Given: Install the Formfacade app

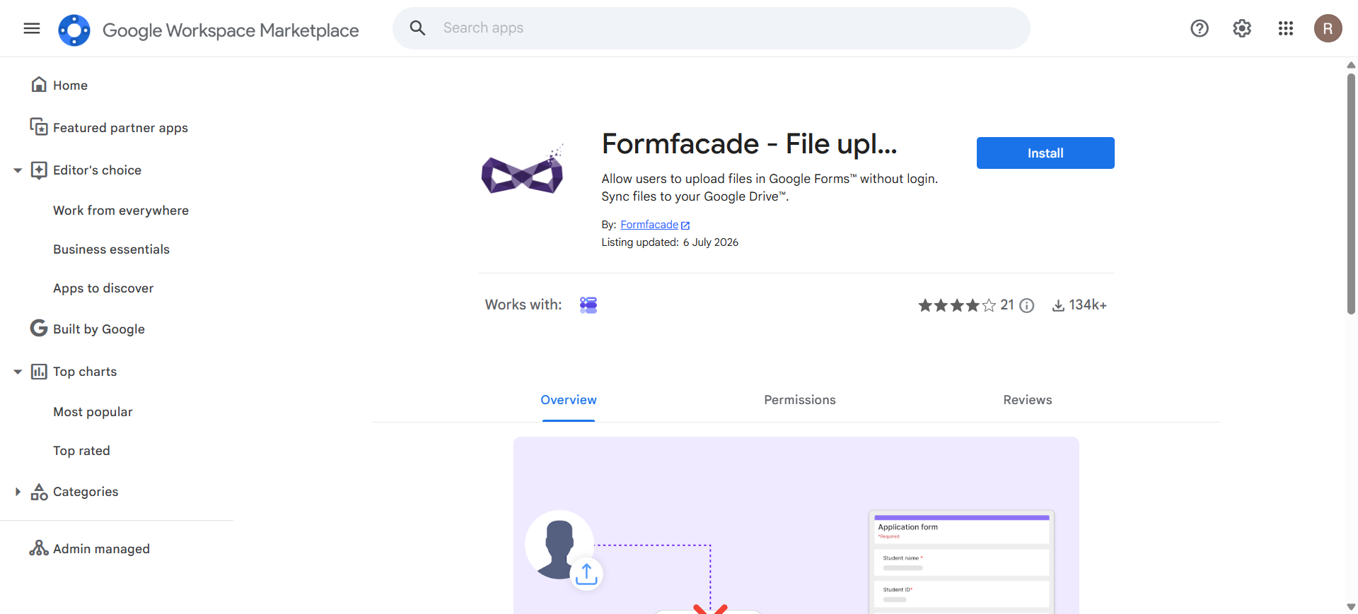Looking at the screenshot, I should pyautogui.click(x=1045, y=153).
